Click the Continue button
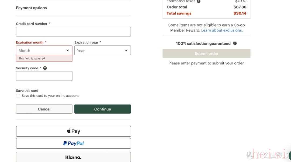Viewport: 291px width, 162px height. (x=103, y=109)
